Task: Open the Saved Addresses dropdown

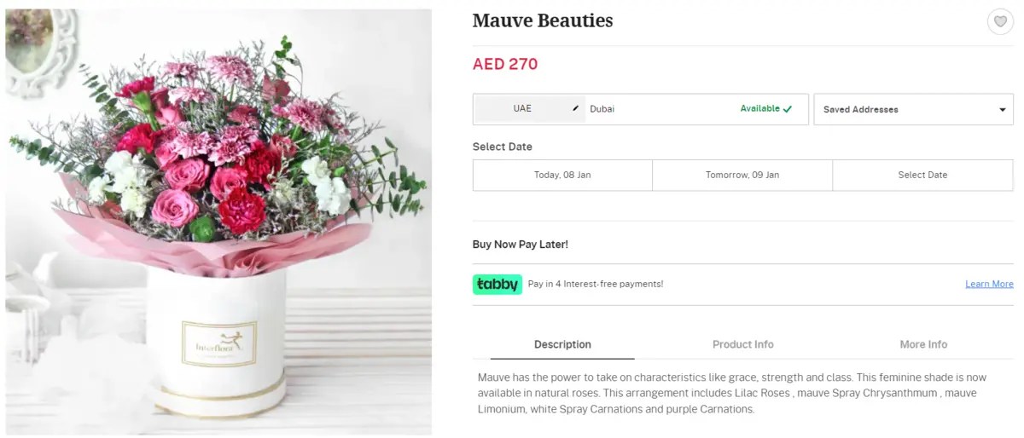Action: [x=913, y=109]
